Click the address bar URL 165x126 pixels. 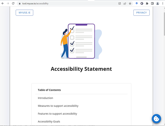click(x=35, y=4)
